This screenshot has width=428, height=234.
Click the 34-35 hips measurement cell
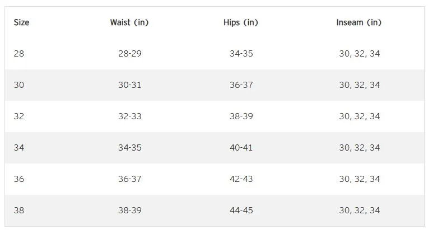click(x=241, y=54)
